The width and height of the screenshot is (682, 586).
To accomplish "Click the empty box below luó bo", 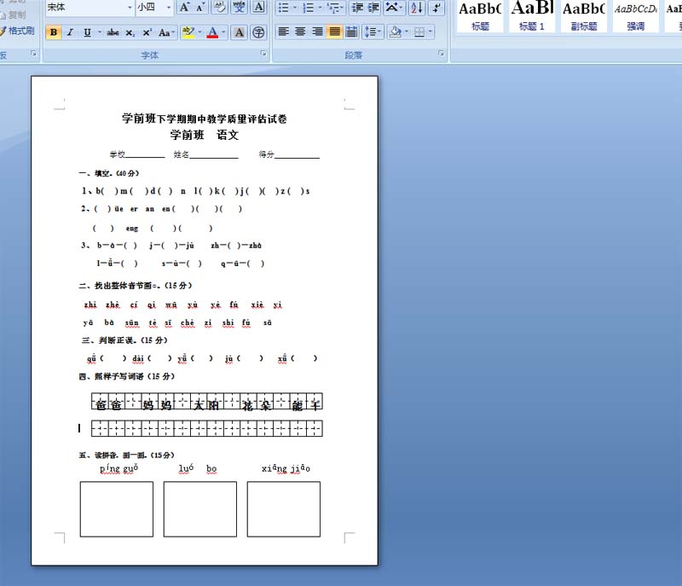I will tap(200, 509).
